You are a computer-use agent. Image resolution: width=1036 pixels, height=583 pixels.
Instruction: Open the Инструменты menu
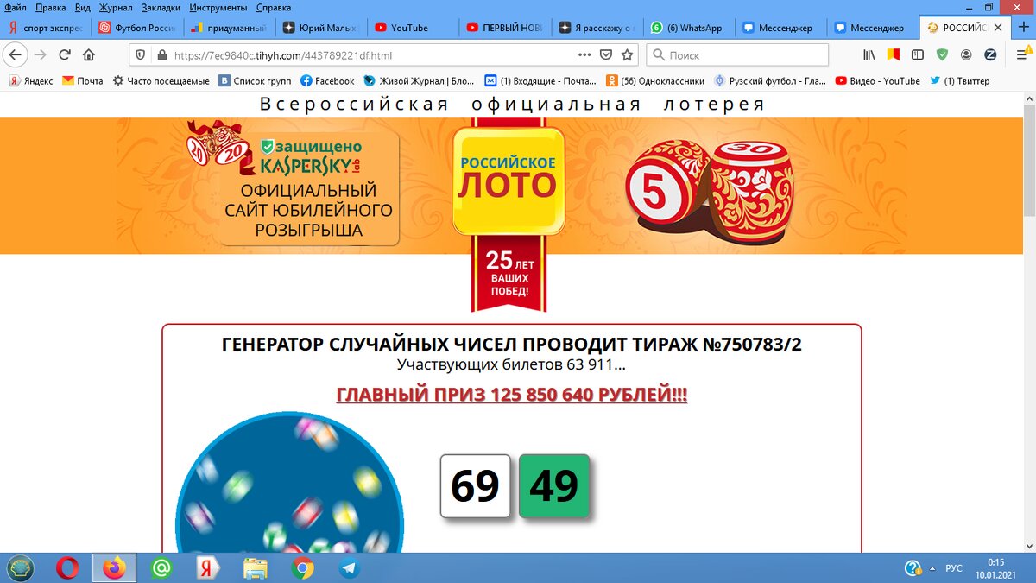(x=218, y=7)
